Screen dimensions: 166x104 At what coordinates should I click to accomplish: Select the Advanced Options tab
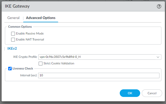(x=41, y=18)
